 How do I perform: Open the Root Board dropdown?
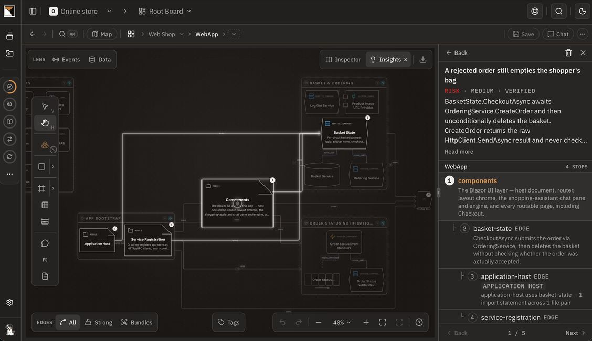click(165, 12)
